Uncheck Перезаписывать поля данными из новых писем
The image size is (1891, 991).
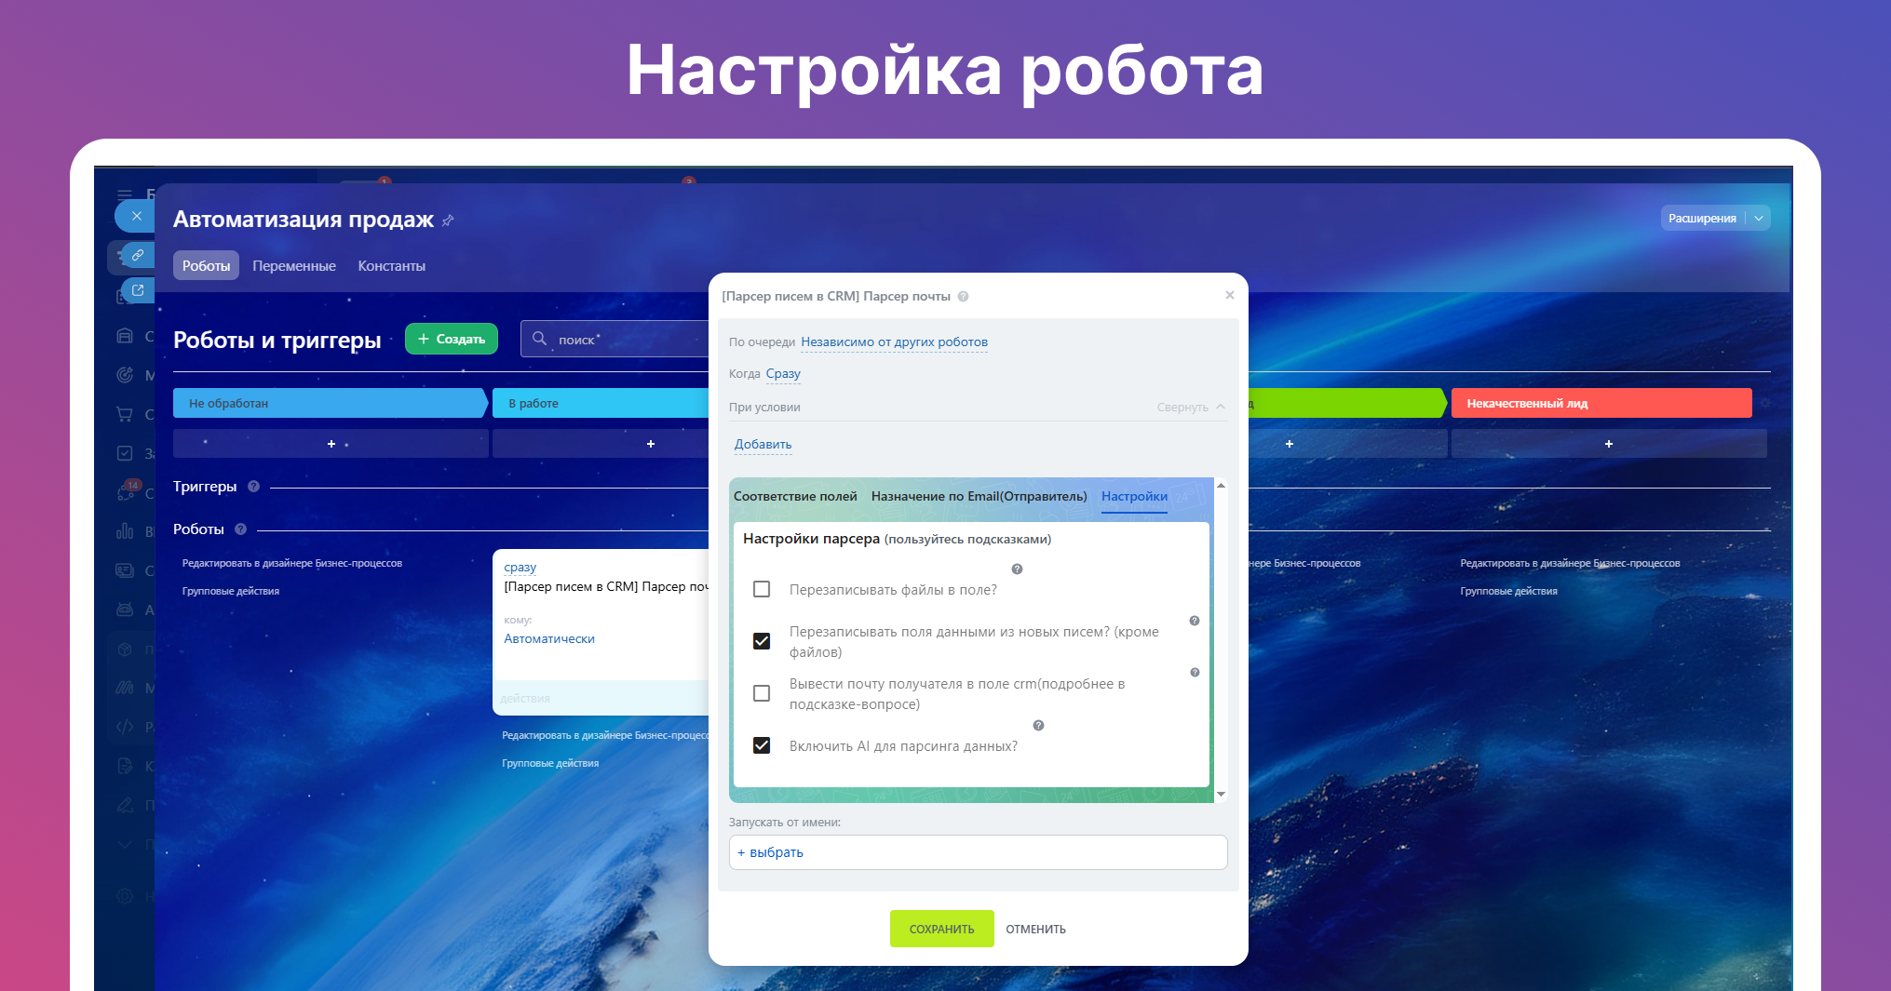click(x=762, y=641)
